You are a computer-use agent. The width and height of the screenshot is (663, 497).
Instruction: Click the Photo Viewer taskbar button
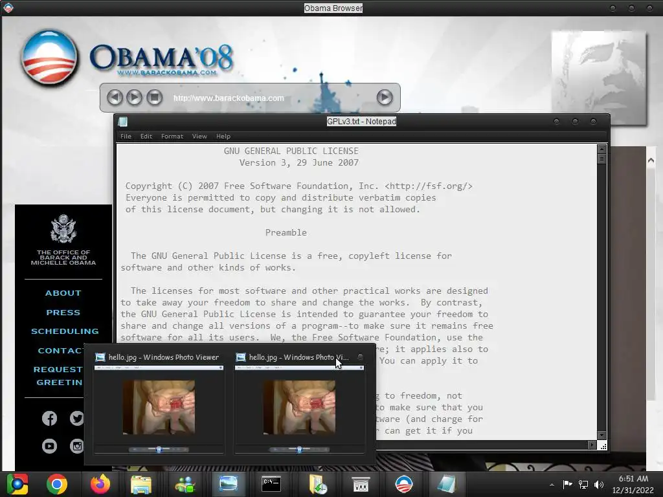click(229, 484)
